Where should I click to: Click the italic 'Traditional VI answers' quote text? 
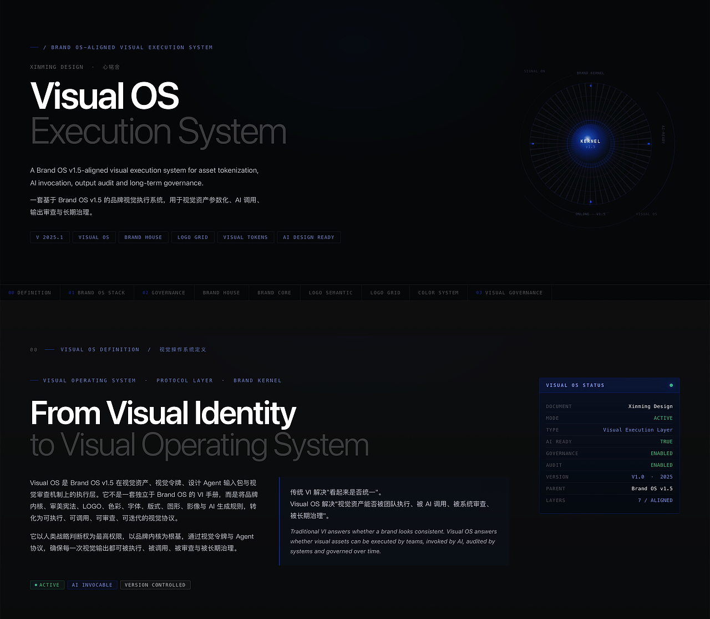pos(393,541)
